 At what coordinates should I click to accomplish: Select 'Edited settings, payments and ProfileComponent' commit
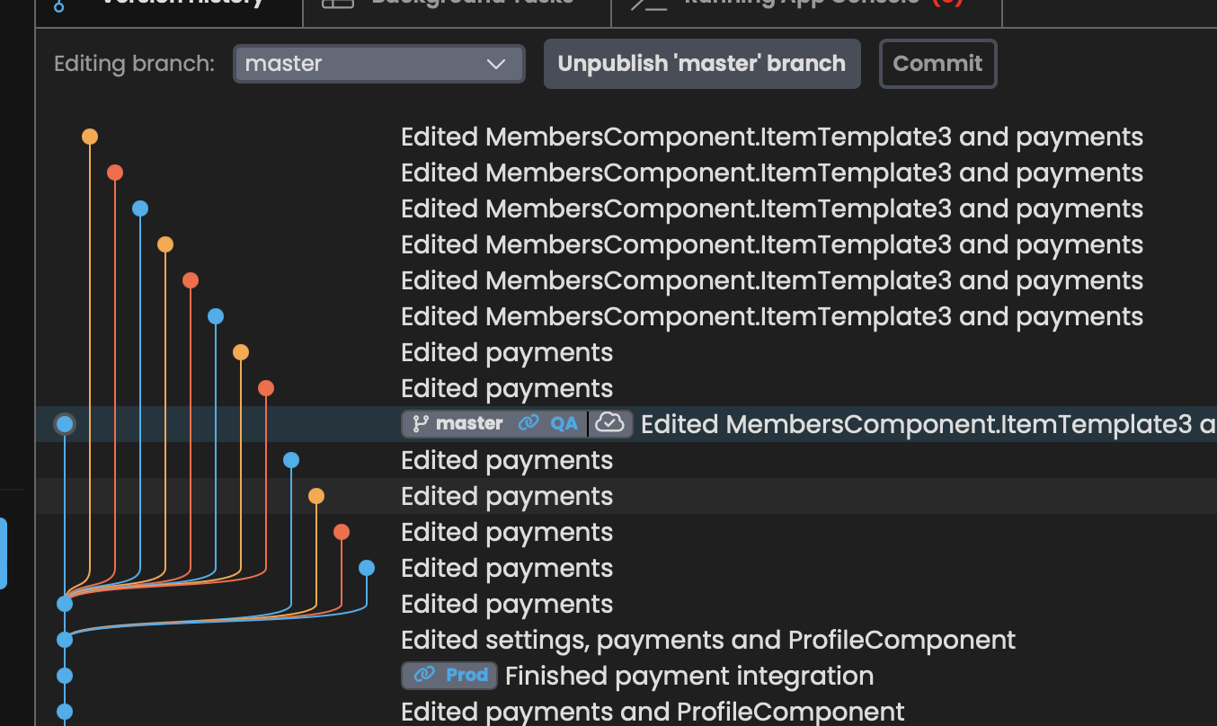(708, 640)
